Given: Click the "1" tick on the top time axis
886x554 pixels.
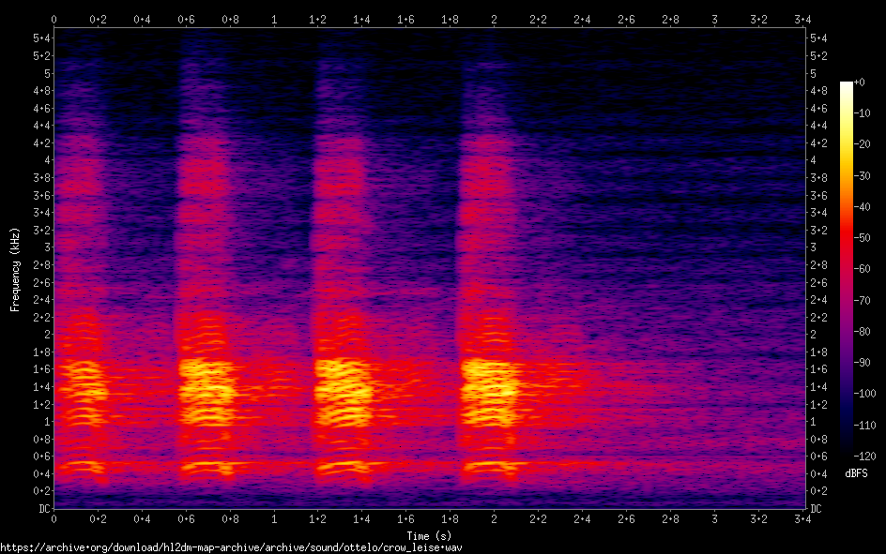Looking at the screenshot, I should point(274,19).
